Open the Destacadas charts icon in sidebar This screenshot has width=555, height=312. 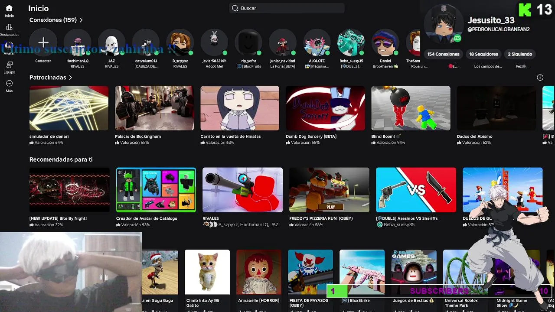point(9,27)
